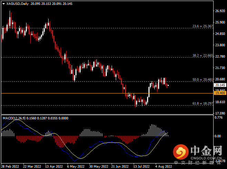Select the 22 Mar 2022 date label
227x169 pixels.
coord(32,166)
